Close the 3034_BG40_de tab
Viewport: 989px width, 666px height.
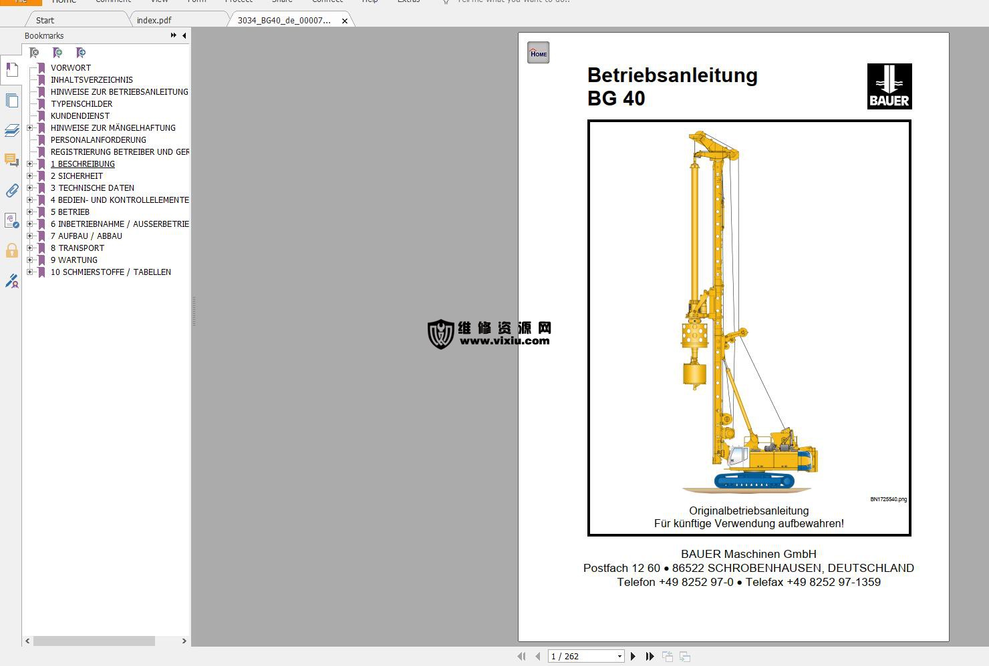coord(345,21)
